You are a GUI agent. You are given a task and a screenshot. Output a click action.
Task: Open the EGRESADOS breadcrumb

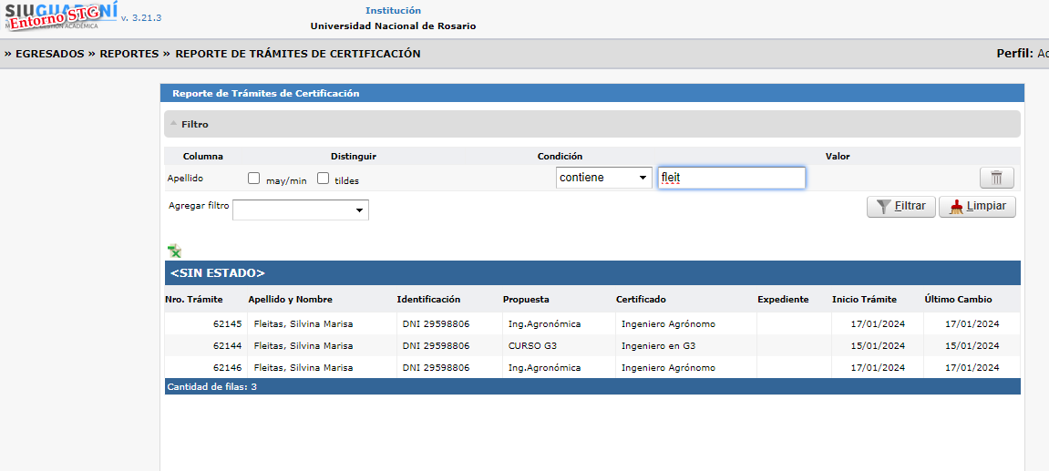(x=49, y=54)
